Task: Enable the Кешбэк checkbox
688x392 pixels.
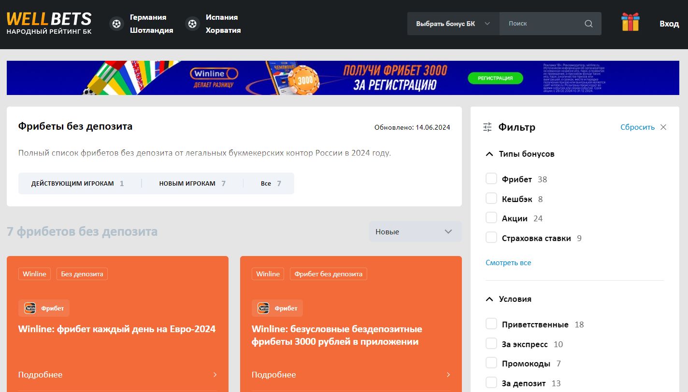Action: click(x=491, y=198)
